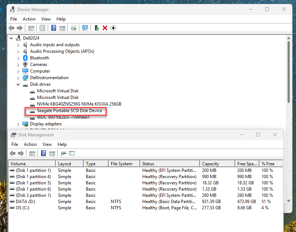The width and height of the screenshot is (296, 232).
Task: Sort by Free Space column header
Action: [x=247, y=163]
